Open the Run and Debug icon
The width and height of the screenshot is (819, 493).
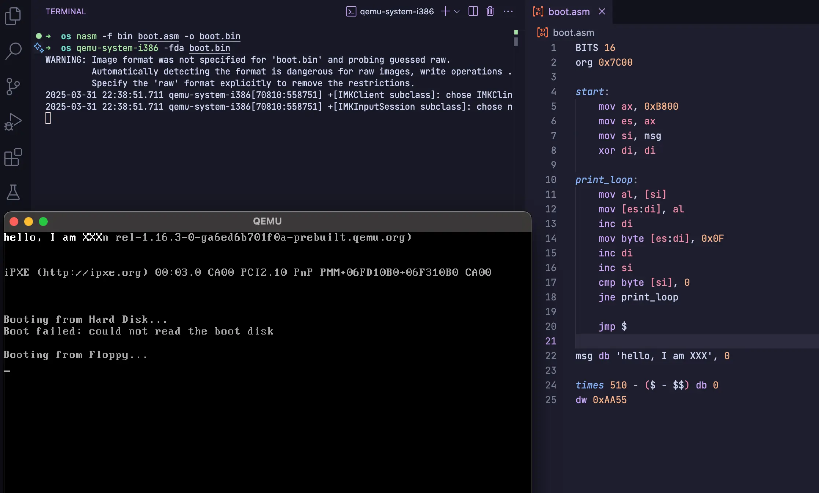coord(13,122)
